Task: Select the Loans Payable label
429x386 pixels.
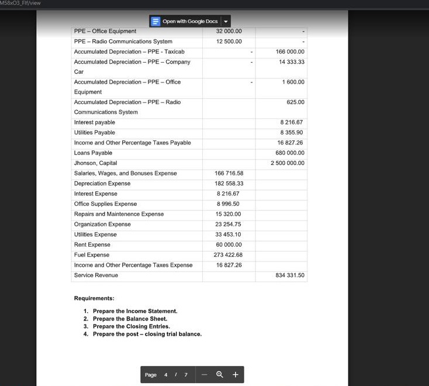Action: point(93,153)
